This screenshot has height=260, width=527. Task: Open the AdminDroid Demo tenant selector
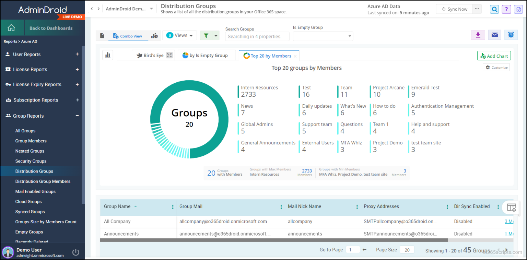coord(129,9)
